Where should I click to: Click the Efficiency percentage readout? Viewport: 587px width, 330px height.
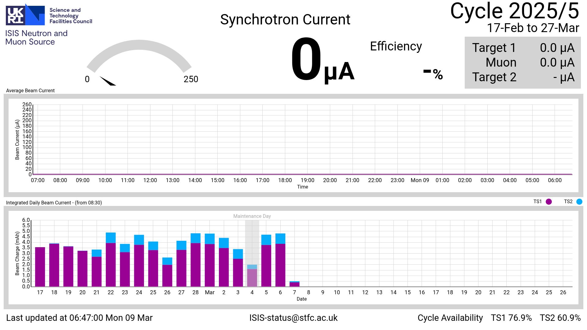coord(433,74)
